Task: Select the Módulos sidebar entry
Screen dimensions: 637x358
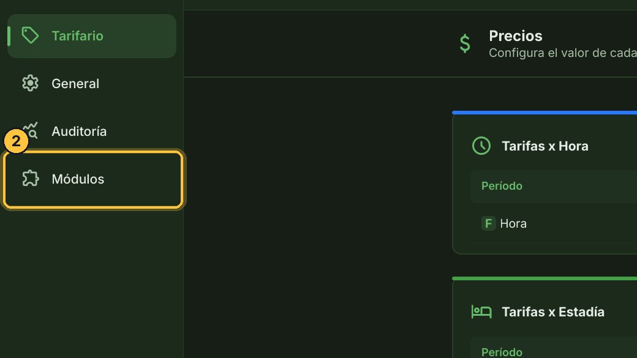Action: [93, 179]
